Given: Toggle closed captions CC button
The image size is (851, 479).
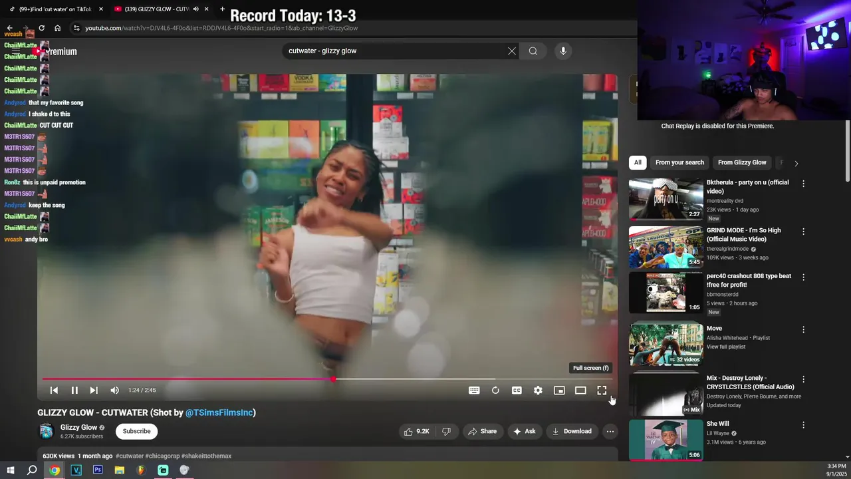Looking at the screenshot, I should (x=517, y=391).
